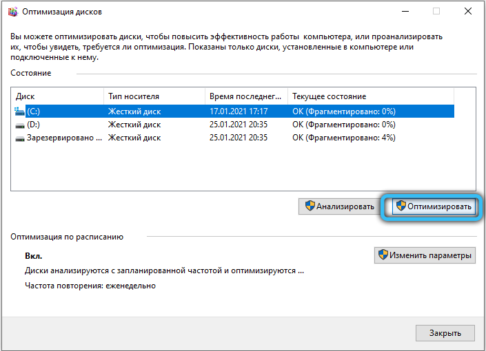
Task: Click the Фрагментировано: 4% status cell
Action: coord(344,138)
